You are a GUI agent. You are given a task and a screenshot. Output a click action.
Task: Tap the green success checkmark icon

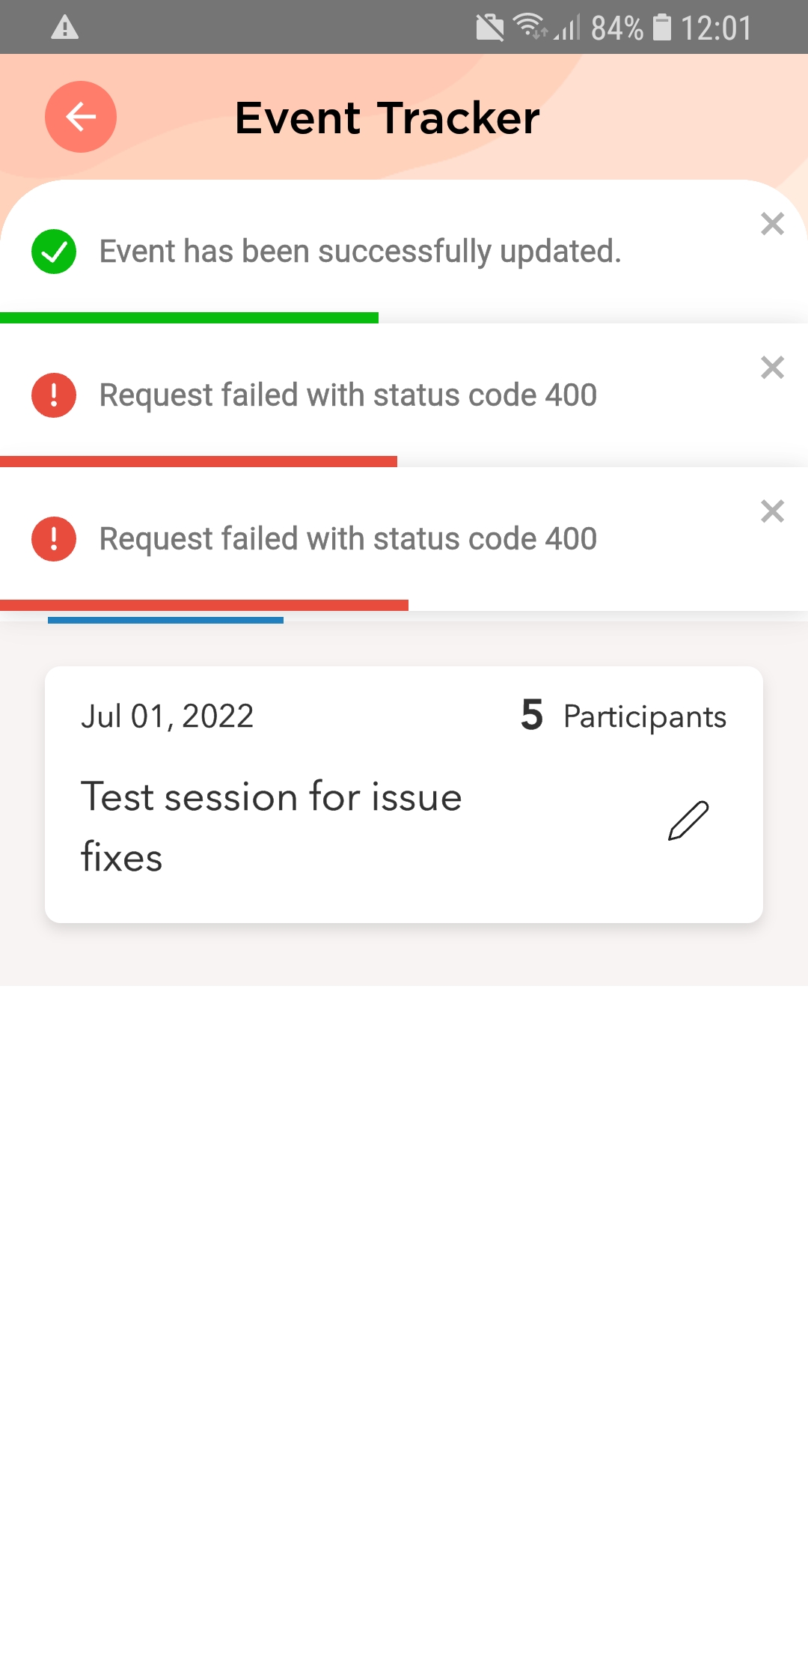coord(54,252)
